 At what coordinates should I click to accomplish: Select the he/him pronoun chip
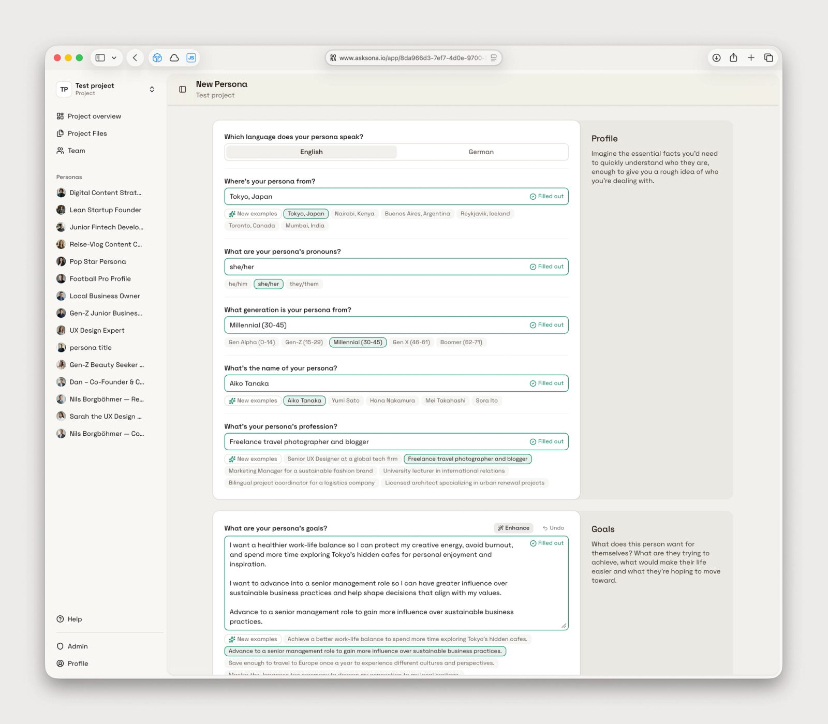tap(238, 284)
